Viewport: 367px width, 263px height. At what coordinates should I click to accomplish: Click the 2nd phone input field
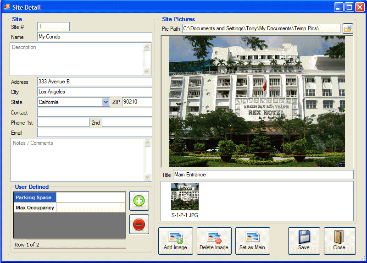(127, 122)
